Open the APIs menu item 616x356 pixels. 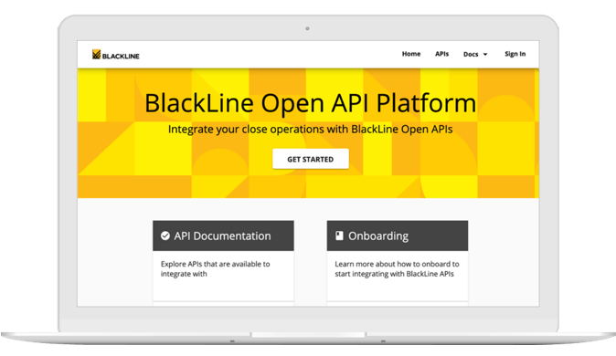point(441,54)
